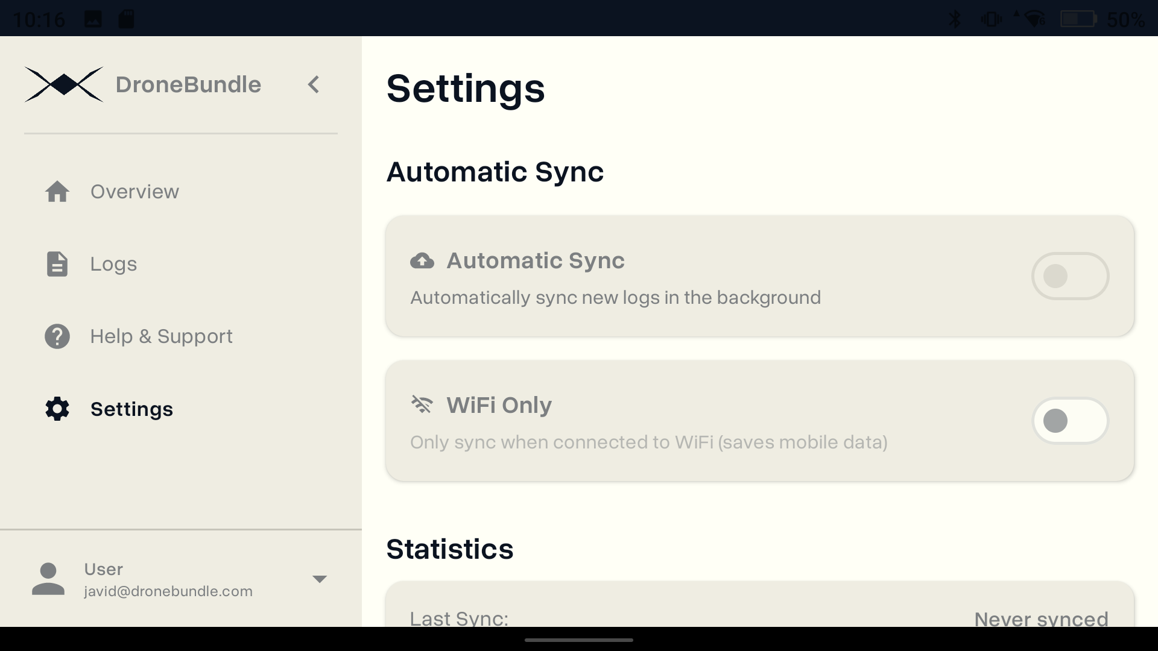This screenshot has width=1158, height=651.
Task: Click the user profile avatar icon
Action: pos(48,579)
